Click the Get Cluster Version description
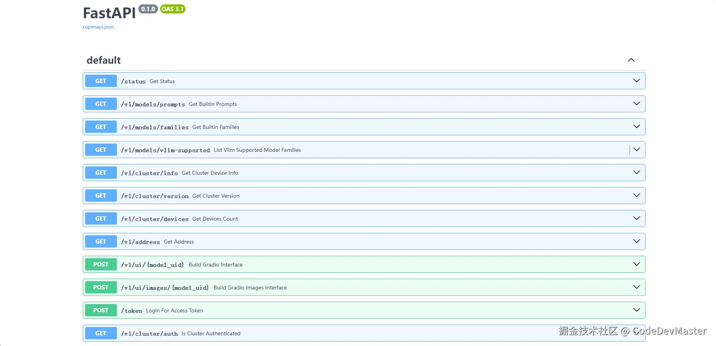Viewport: 716px width, 346px height. tap(216, 196)
